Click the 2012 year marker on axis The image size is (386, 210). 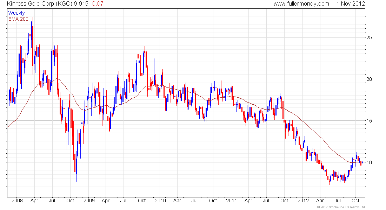pos(303,201)
